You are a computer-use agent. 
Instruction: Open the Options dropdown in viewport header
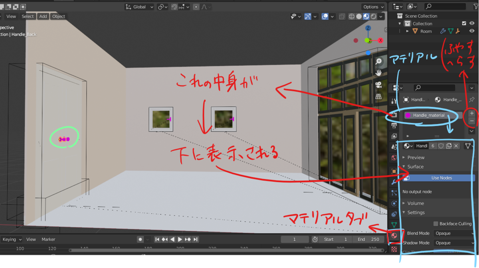373,7
